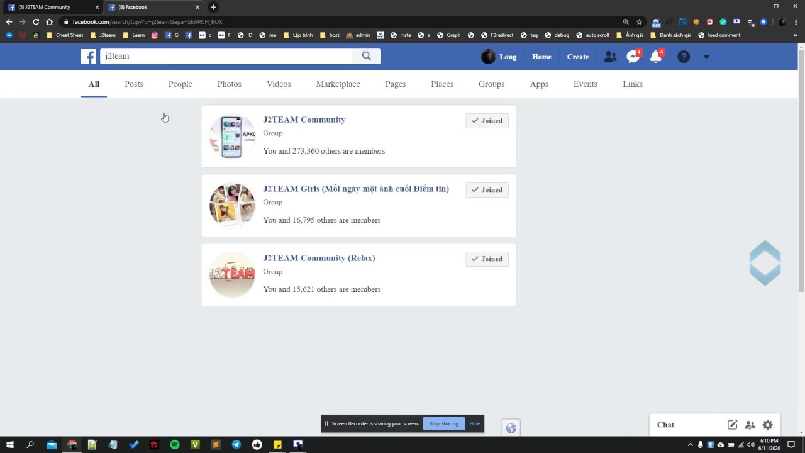The width and height of the screenshot is (805, 453).
Task: Open the J2TEAM Community group link
Action: (304, 120)
